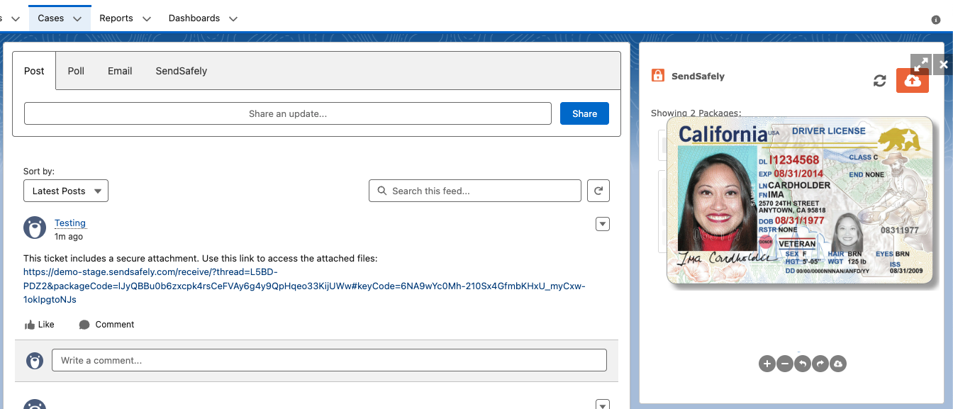Expand the image preview to fullscreen
The height and width of the screenshot is (409, 953).
tap(920, 64)
